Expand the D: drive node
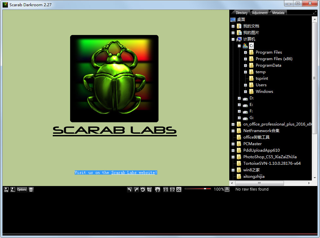Screen dimensions: 320x238 coord(239,98)
